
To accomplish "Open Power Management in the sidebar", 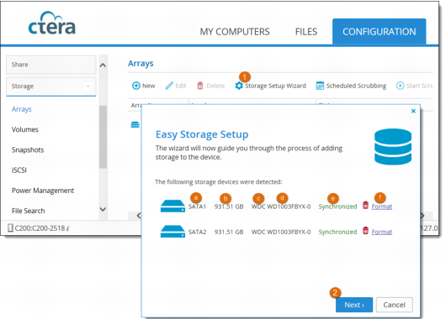I will 43,191.
